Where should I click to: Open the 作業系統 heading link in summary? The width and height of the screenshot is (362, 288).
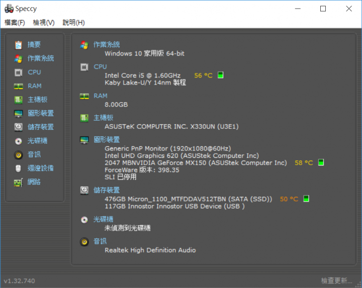pyautogui.click(x=107, y=45)
